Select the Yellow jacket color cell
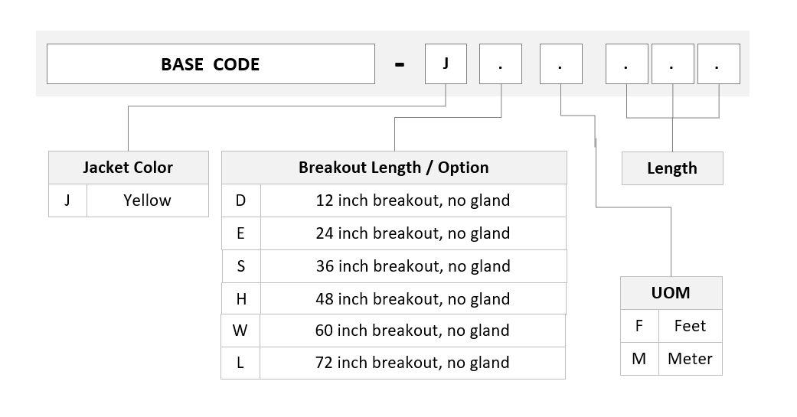 coord(148,200)
